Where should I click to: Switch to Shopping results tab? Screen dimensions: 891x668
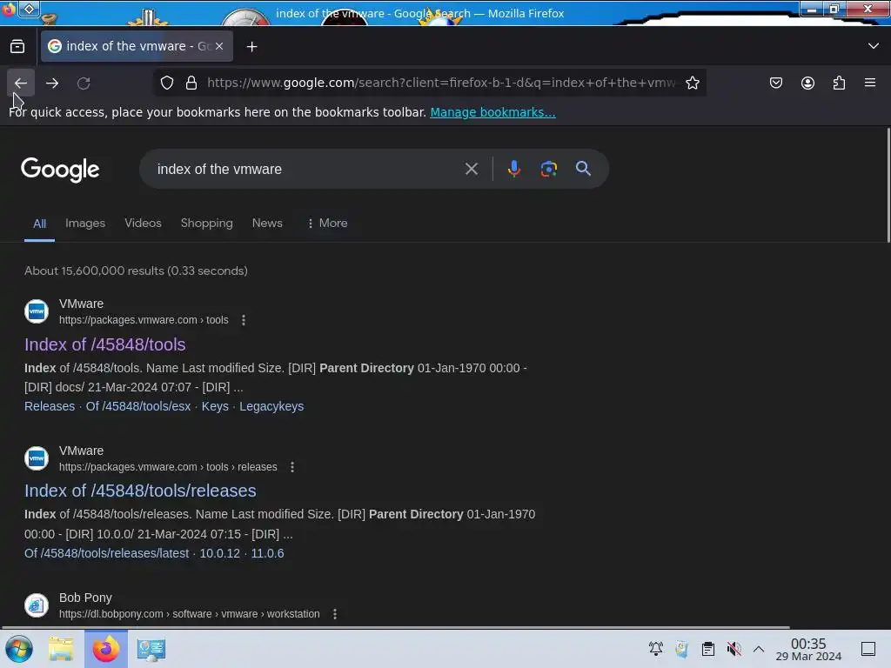click(x=207, y=223)
